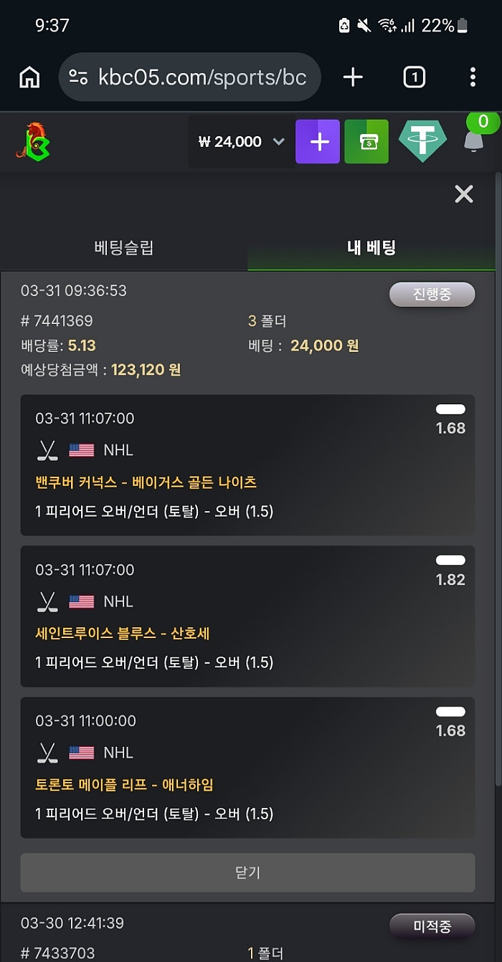Tap the kbc05.com address bar
The image size is (502, 962).
pyautogui.click(x=201, y=77)
